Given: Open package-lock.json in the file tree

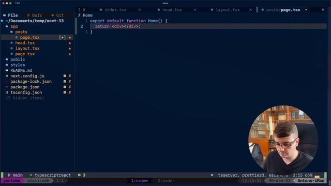Looking at the screenshot, I should [31, 82].
